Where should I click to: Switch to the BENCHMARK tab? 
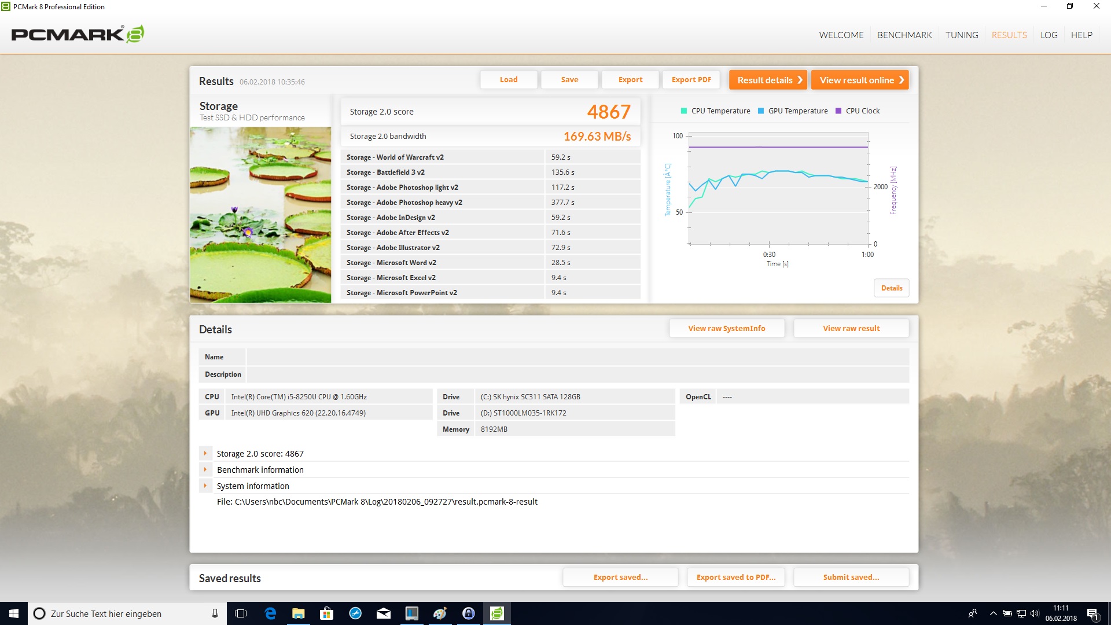point(904,35)
